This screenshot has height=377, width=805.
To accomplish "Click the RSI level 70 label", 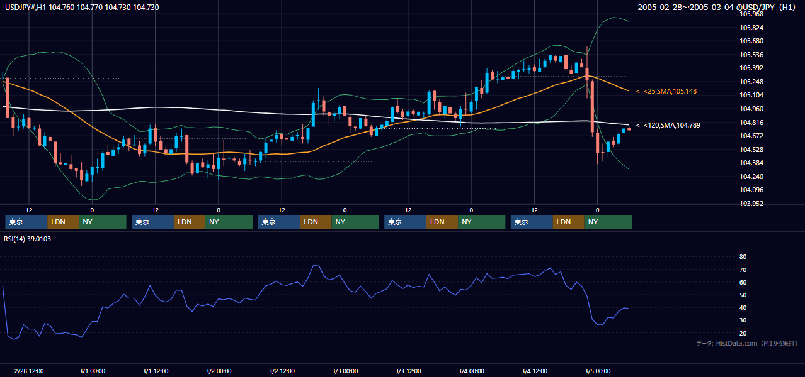I will 743,270.
